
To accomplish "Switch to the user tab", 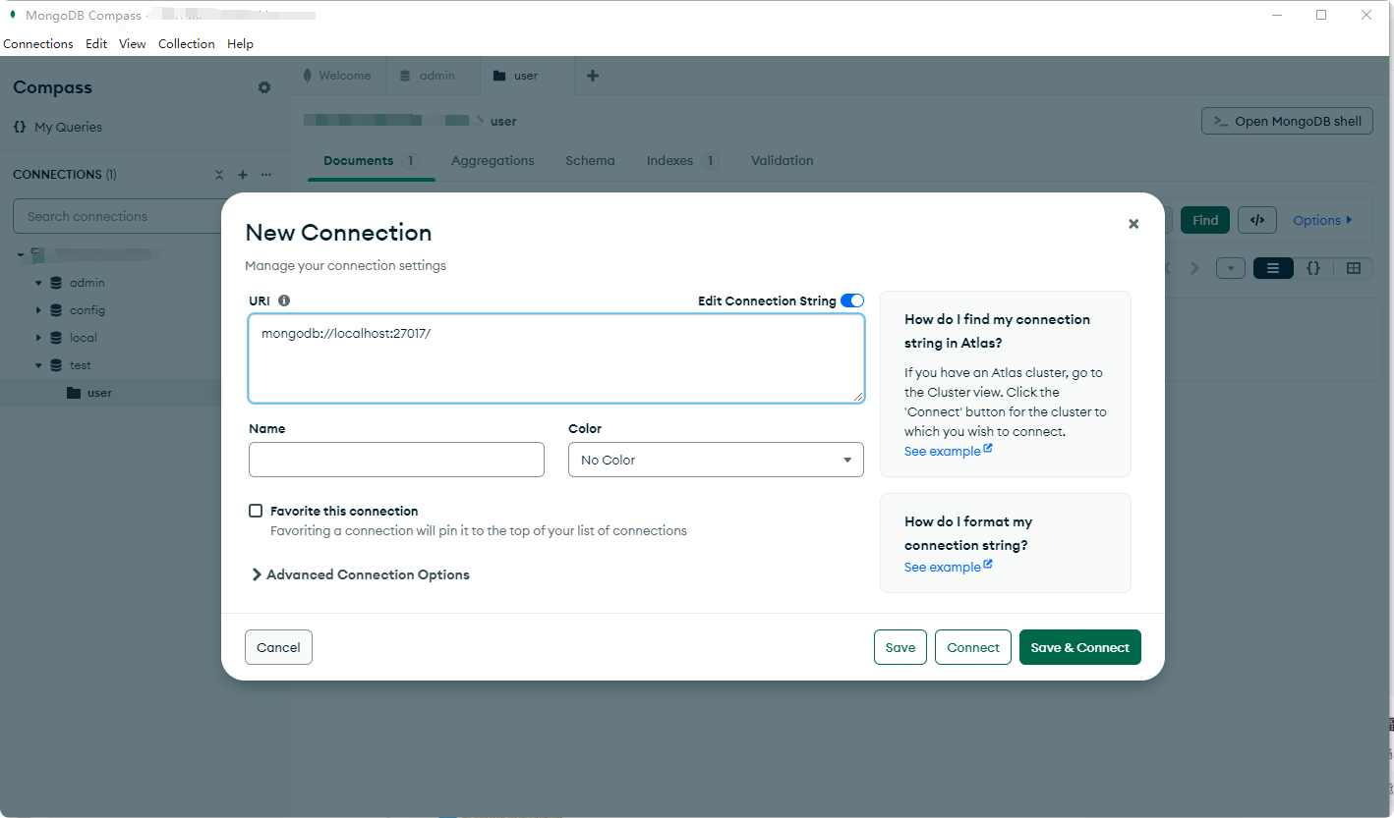I will (x=526, y=76).
